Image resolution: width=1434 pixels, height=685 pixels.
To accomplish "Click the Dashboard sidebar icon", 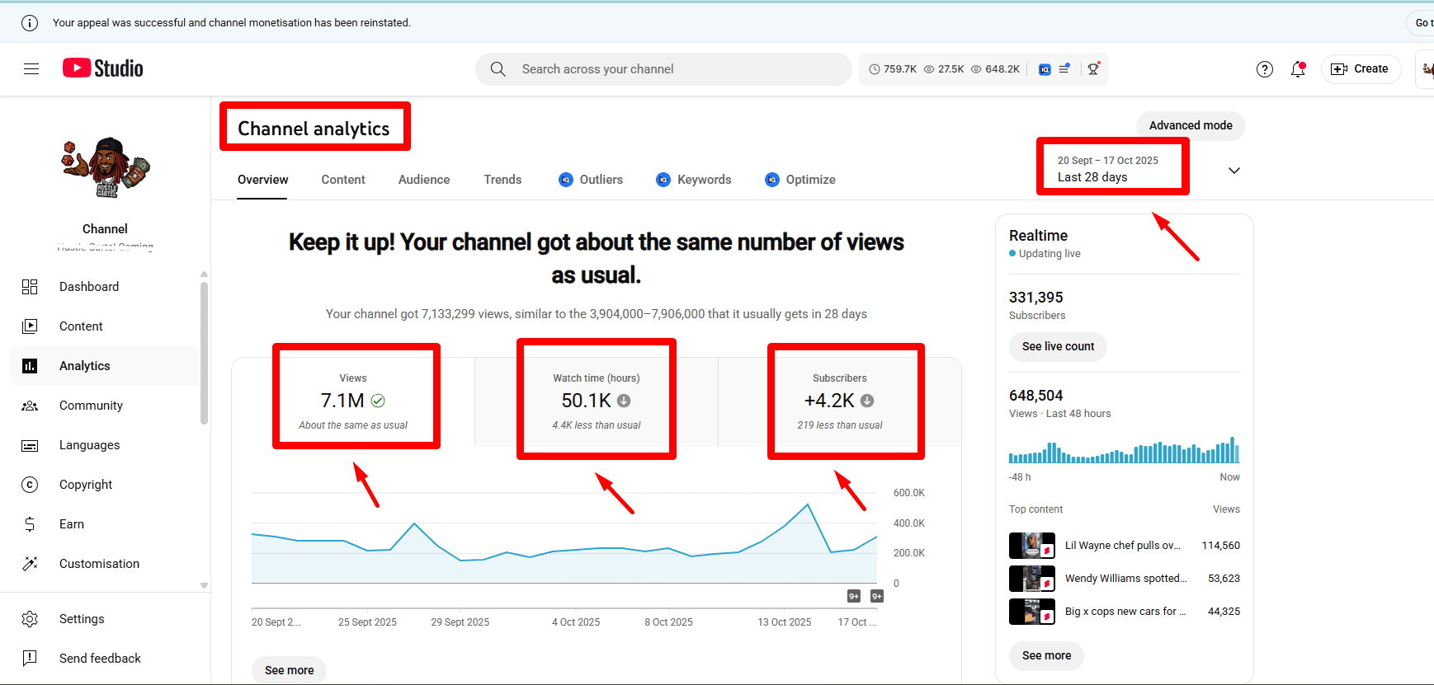I will click(x=30, y=287).
